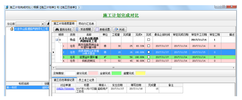Image resolution: width=242 pixels, height=100 pixels.
Task: Click the grid icon on 表格设置
Action: click(97, 29)
